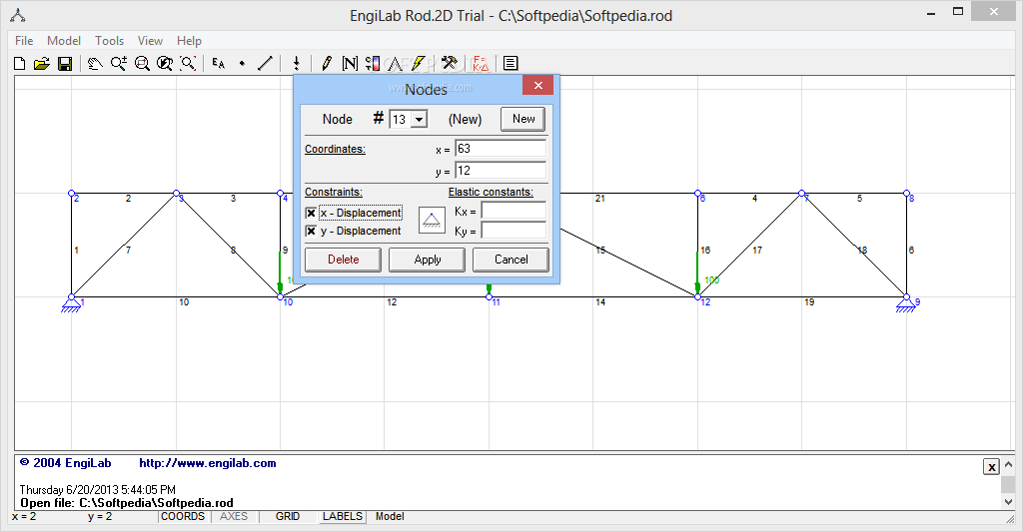Click the log panel scroll up arrow

(1008, 465)
